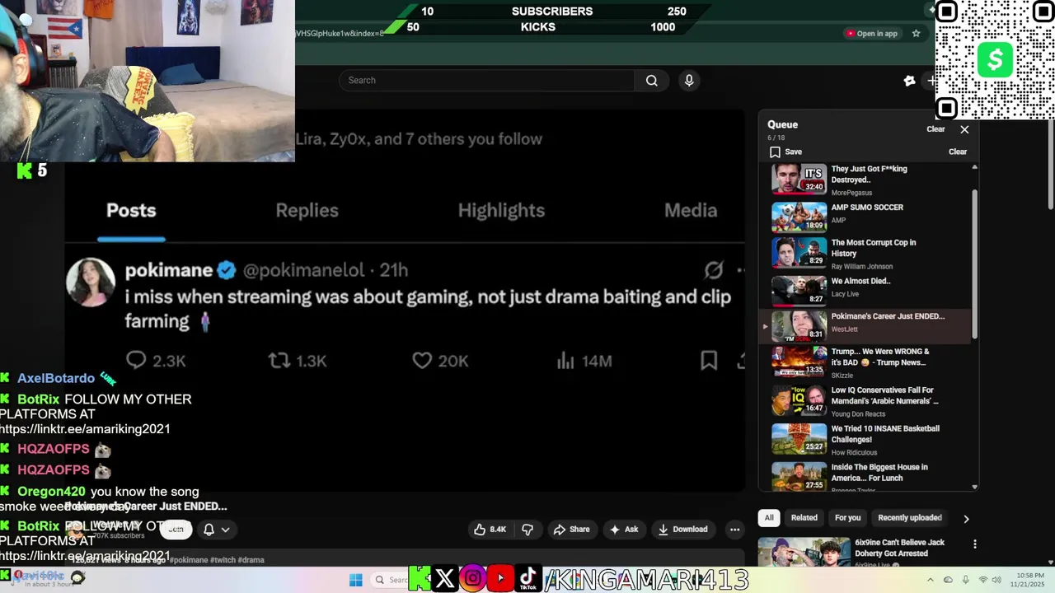Click the Young Don Reacts channel name

pyautogui.click(x=858, y=414)
